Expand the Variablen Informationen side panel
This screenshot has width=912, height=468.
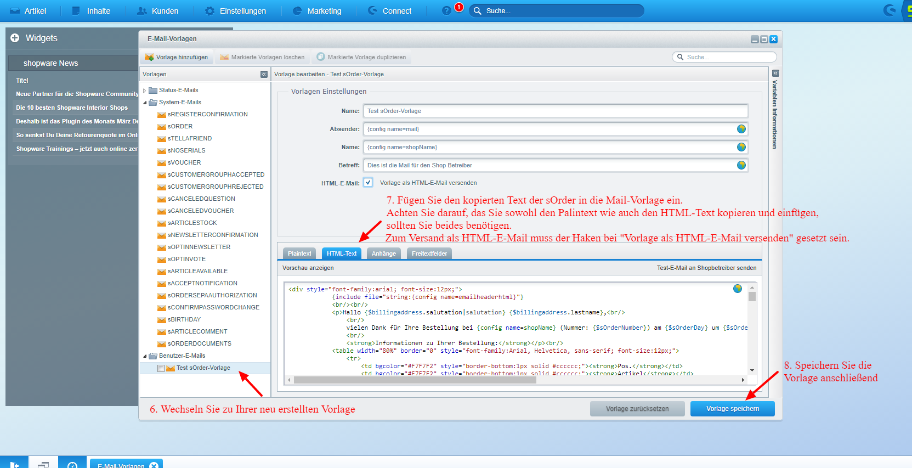click(x=775, y=73)
